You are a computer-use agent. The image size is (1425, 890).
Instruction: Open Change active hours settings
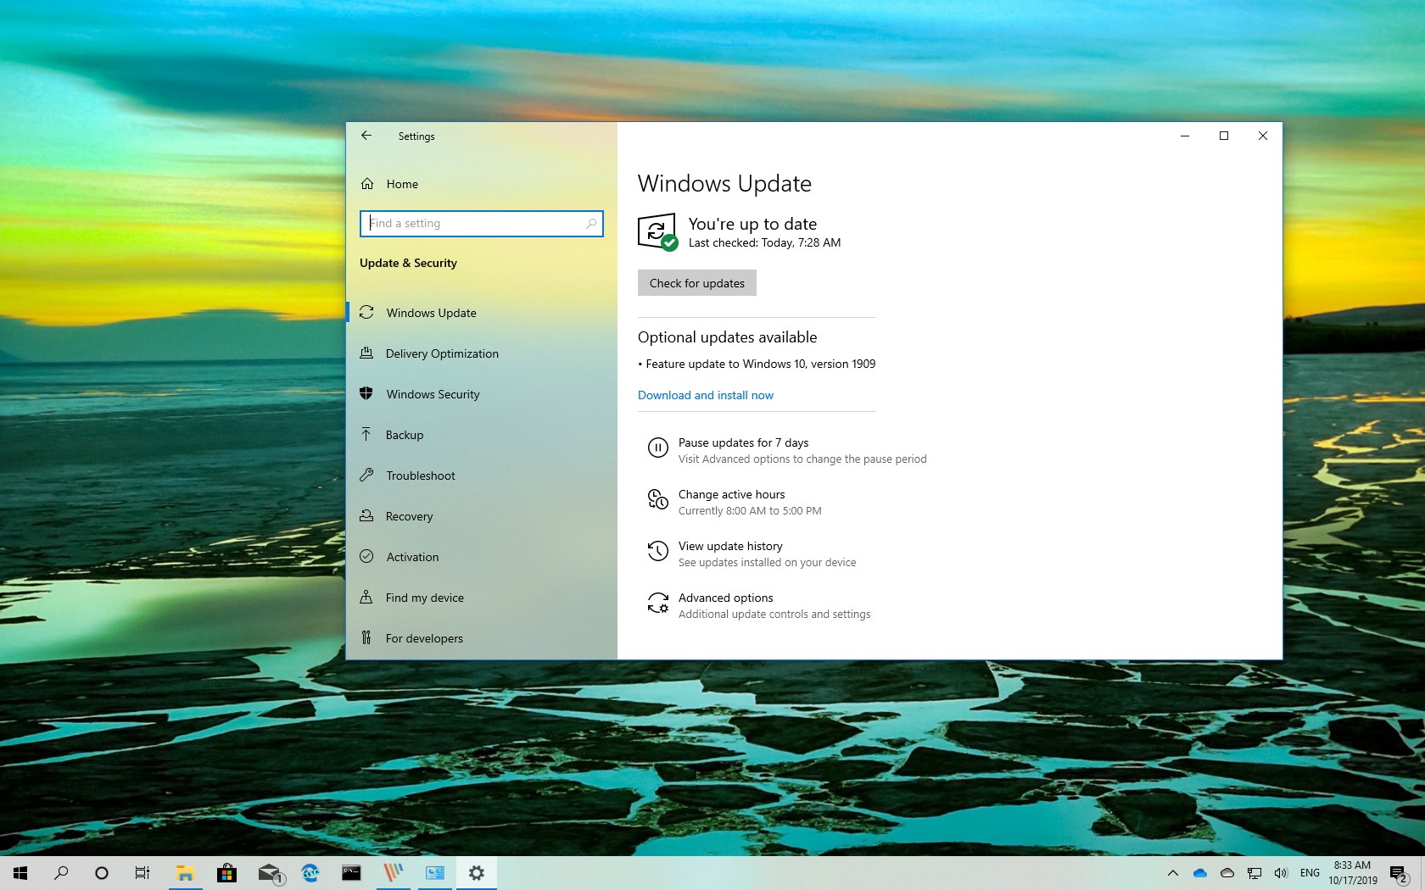coord(731,494)
